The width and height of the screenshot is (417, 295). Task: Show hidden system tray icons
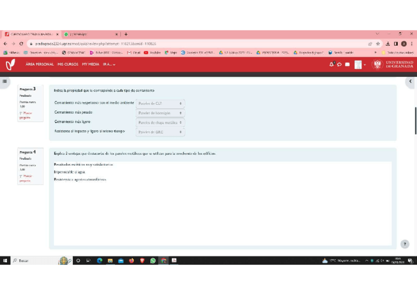click(x=367, y=261)
